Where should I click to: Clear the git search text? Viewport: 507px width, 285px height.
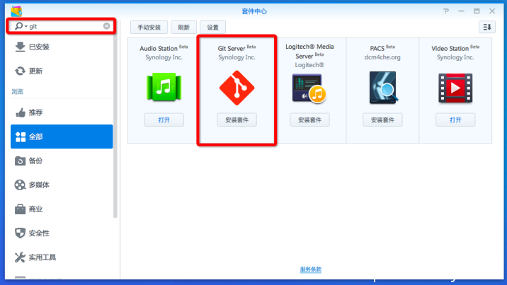pyautogui.click(x=106, y=26)
